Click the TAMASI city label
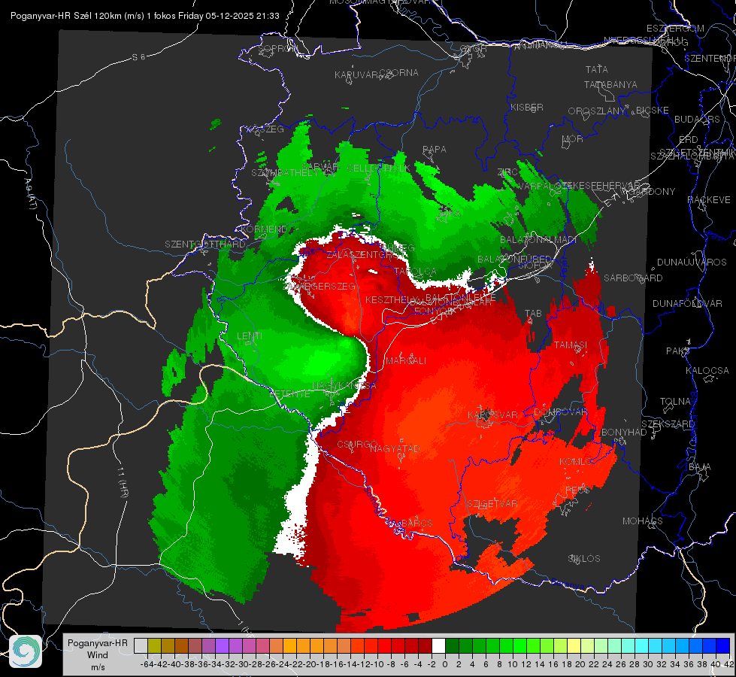 (x=571, y=345)
